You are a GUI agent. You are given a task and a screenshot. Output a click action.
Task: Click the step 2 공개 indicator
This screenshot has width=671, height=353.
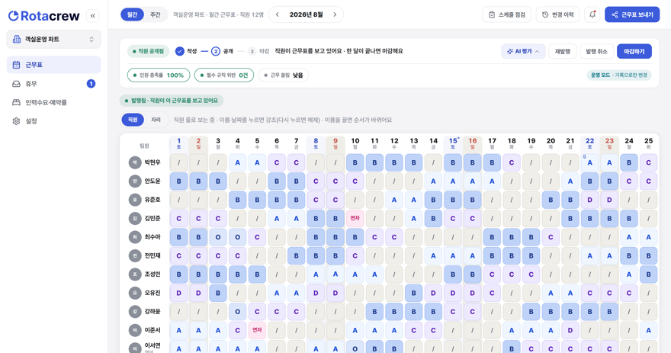click(x=216, y=51)
